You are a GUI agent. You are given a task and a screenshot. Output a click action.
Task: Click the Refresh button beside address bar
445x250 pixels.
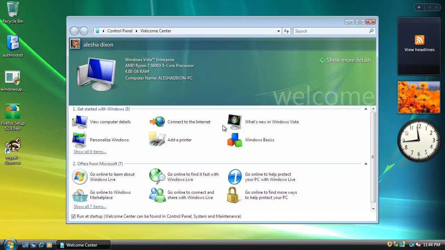286,31
